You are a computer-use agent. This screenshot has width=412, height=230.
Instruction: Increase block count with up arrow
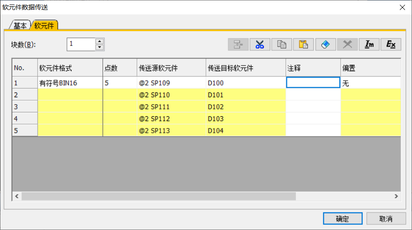pos(100,41)
